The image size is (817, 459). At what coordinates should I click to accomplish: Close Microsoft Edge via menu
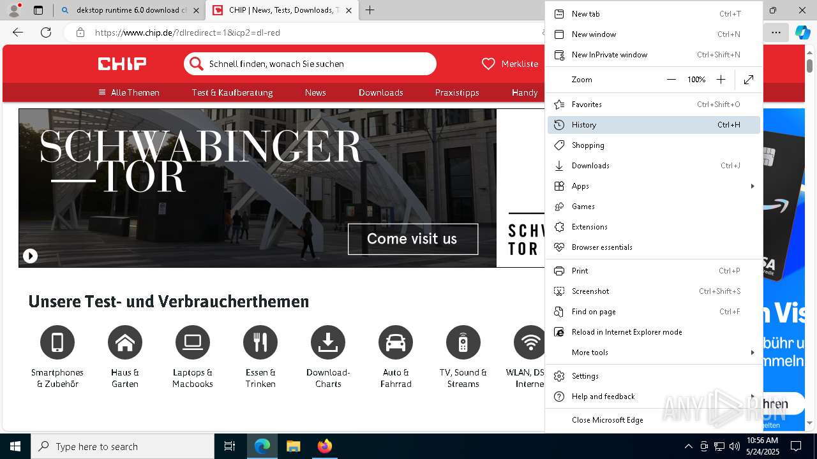point(654,420)
